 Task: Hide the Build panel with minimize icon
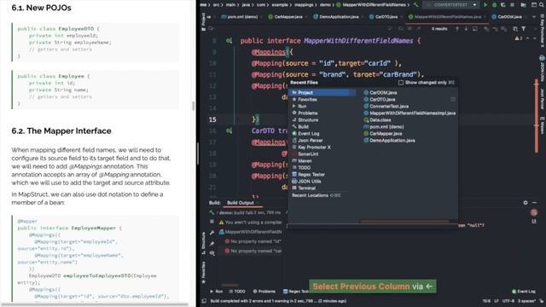[535, 203]
